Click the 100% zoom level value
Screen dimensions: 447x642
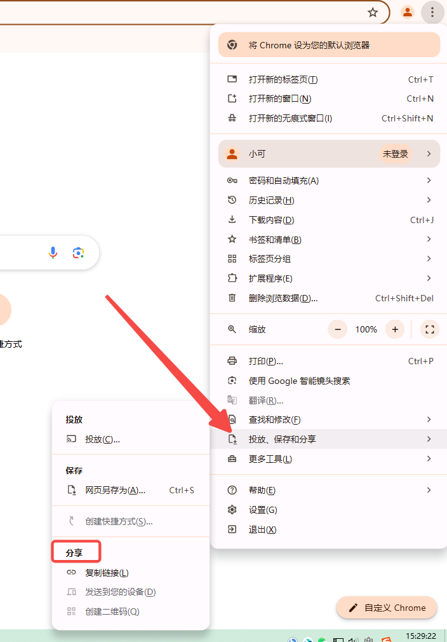(x=366, y=329)
